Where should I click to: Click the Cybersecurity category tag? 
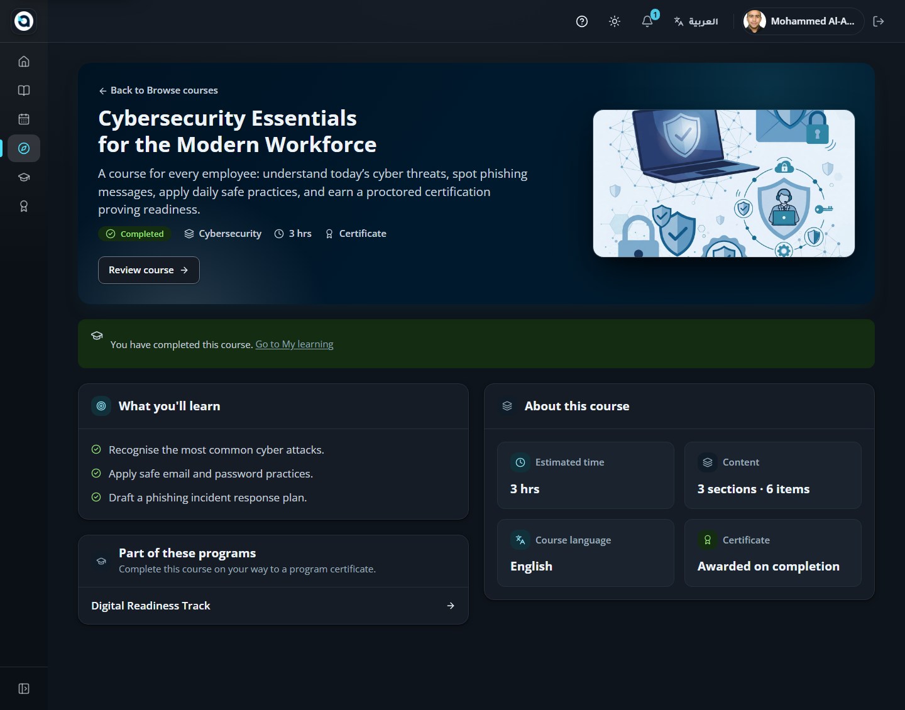pos(223,234)
